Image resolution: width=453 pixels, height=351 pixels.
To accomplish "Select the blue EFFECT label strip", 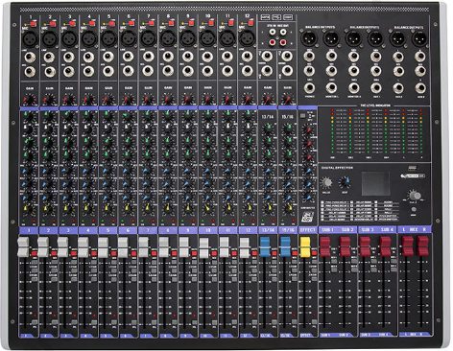I will pos(307,230).
